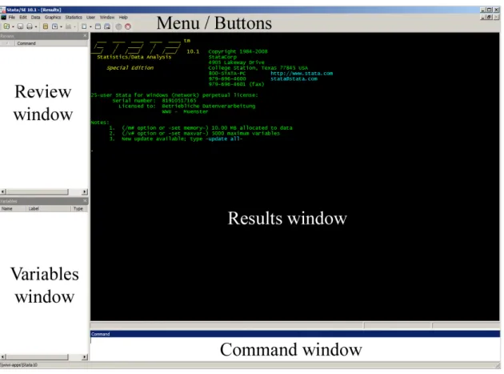Click the Review panel horizontal scrollbar thumb

[37, 192]
